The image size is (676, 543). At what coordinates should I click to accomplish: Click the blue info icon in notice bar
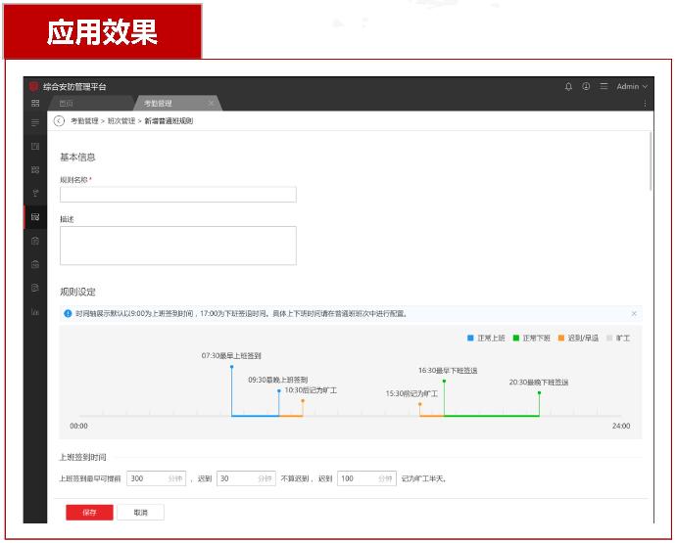coord(68,314)
